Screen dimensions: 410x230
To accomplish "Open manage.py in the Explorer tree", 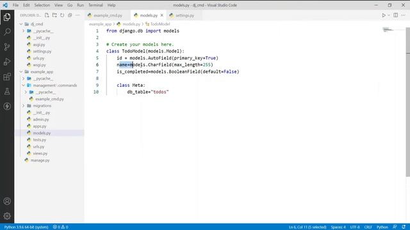I will click(x=40, y=160).
